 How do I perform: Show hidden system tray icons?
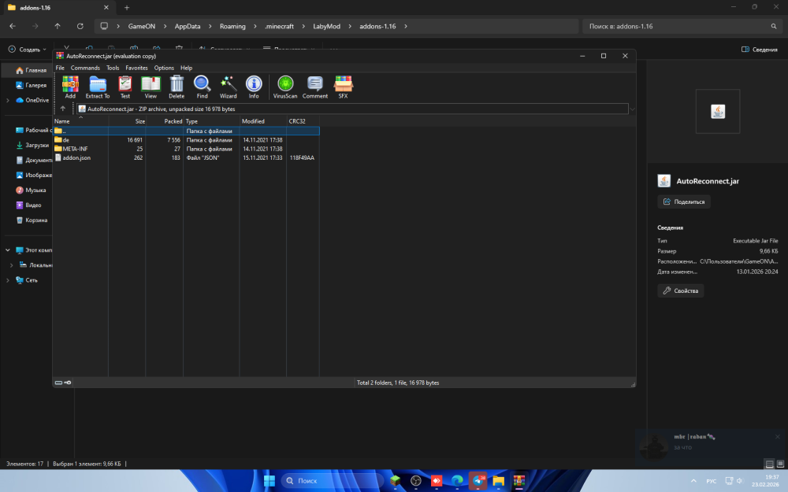point(693,481)
